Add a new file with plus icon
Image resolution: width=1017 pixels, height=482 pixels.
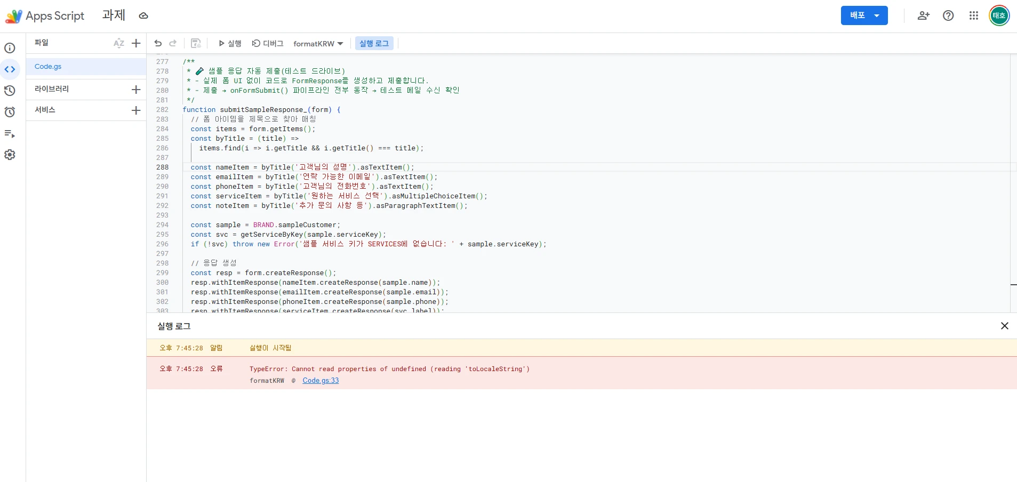136,43
